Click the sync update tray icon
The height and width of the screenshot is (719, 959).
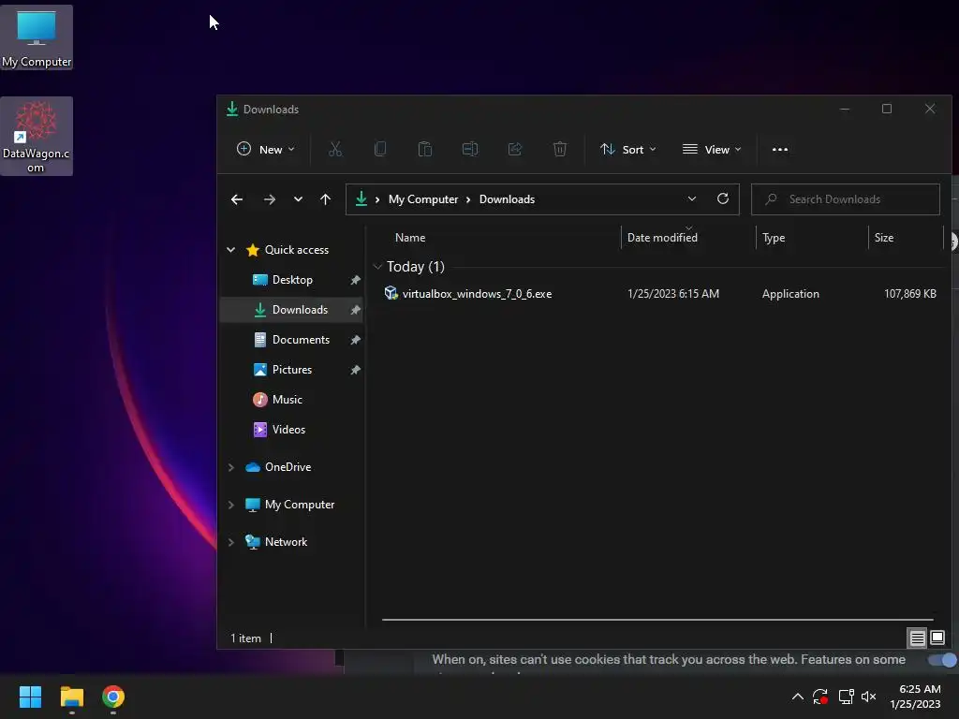pos(820,697)
